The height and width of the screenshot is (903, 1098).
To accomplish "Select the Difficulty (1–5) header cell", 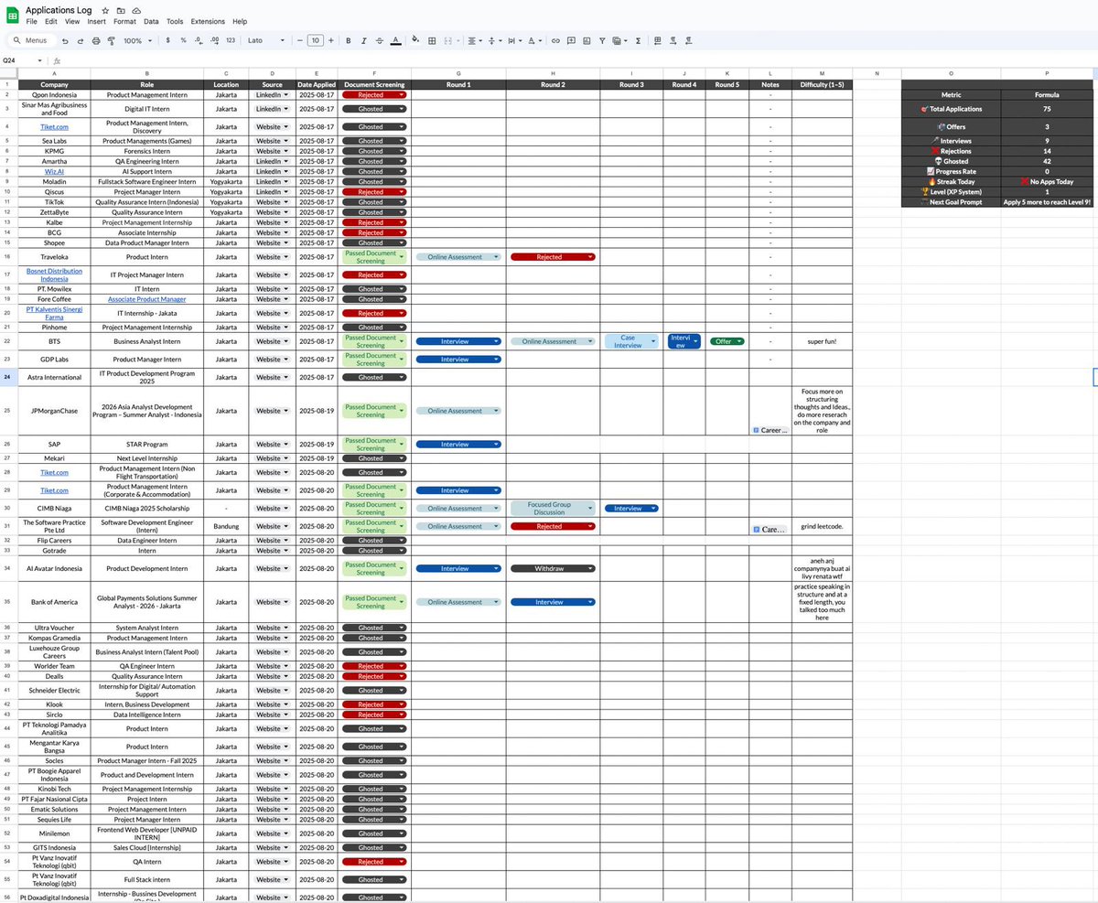I will 822,84.
